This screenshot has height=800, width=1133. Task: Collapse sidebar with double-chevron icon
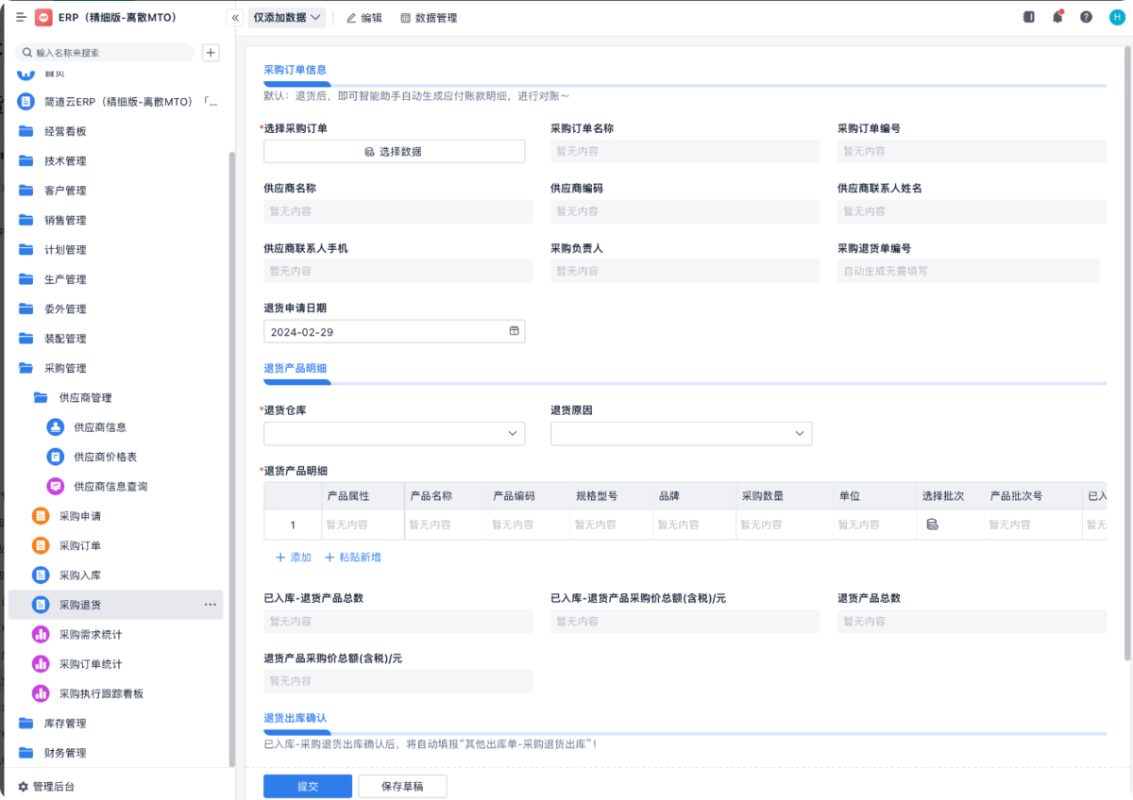235,17
